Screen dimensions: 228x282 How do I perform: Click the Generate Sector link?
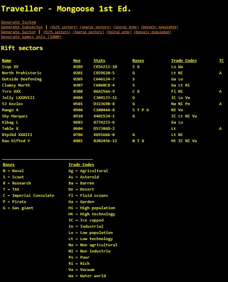pyautogui.click(x=18, y=32)
